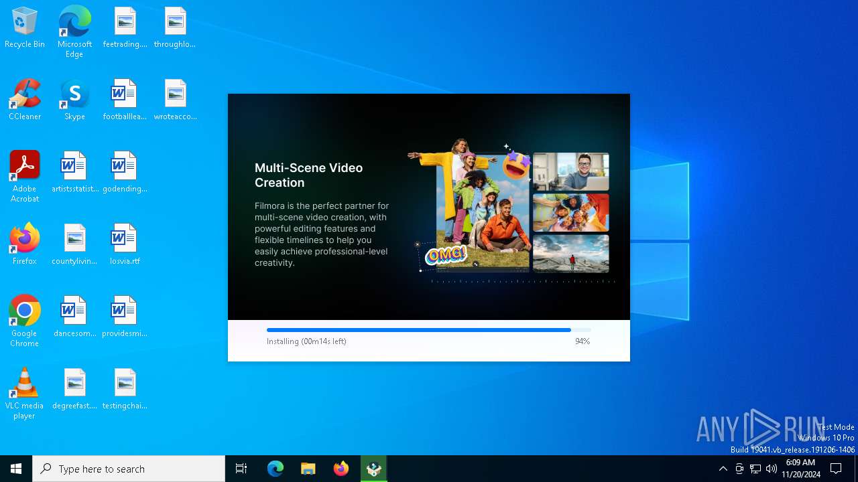Open Task View from the taskbar

(241, 469)
